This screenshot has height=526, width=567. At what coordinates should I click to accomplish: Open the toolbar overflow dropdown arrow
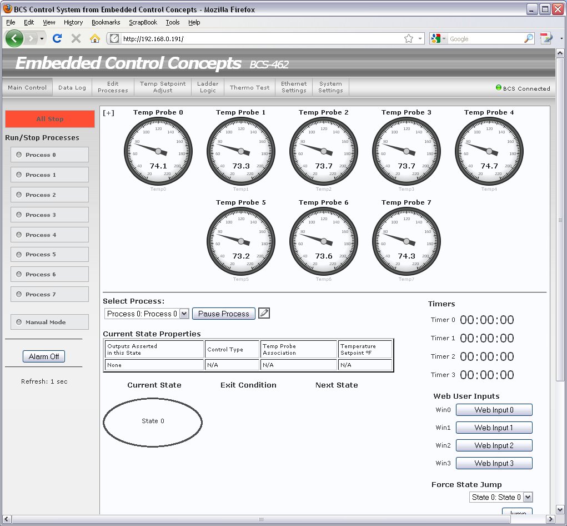point(561,38)
